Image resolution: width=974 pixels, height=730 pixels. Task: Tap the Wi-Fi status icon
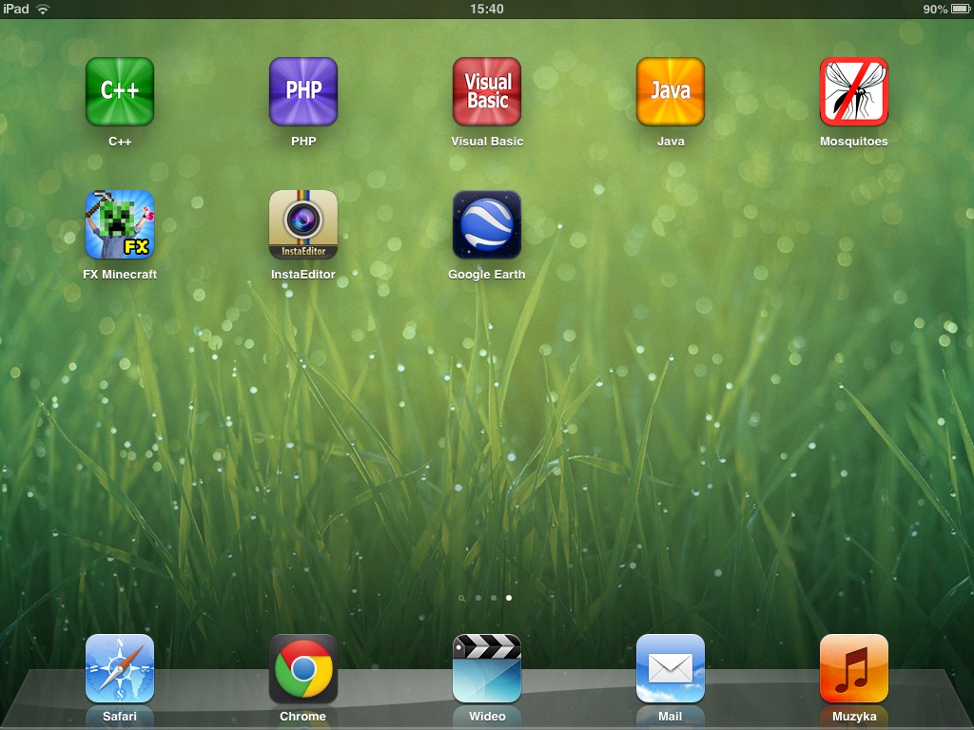42,9
